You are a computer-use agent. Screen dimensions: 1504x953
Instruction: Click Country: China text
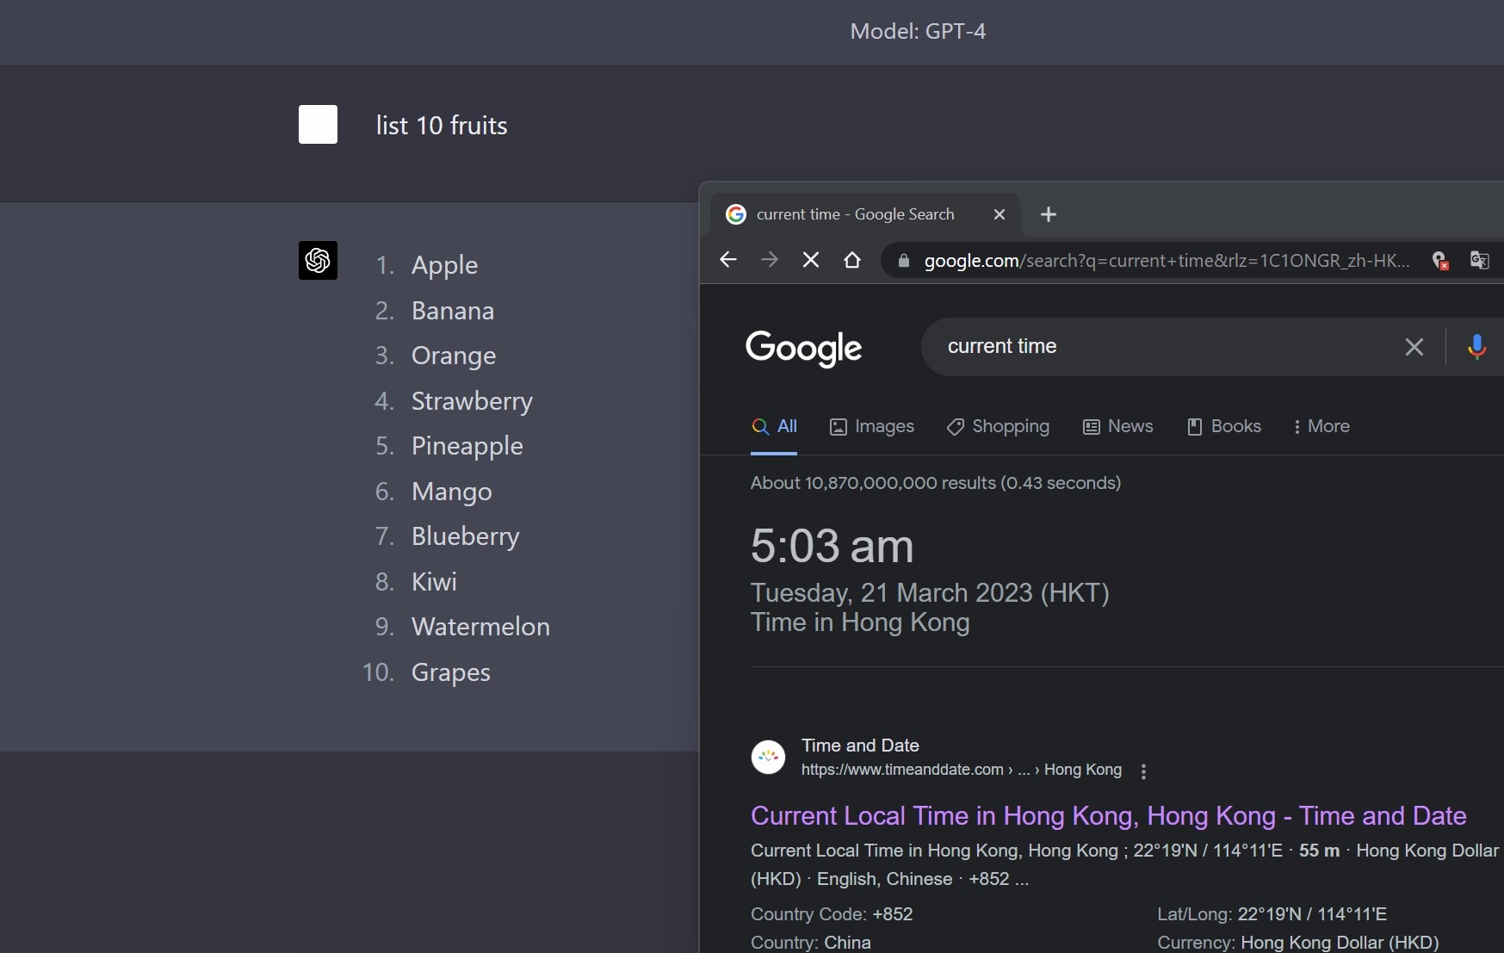pyautogui.click(x=811, y=943)
